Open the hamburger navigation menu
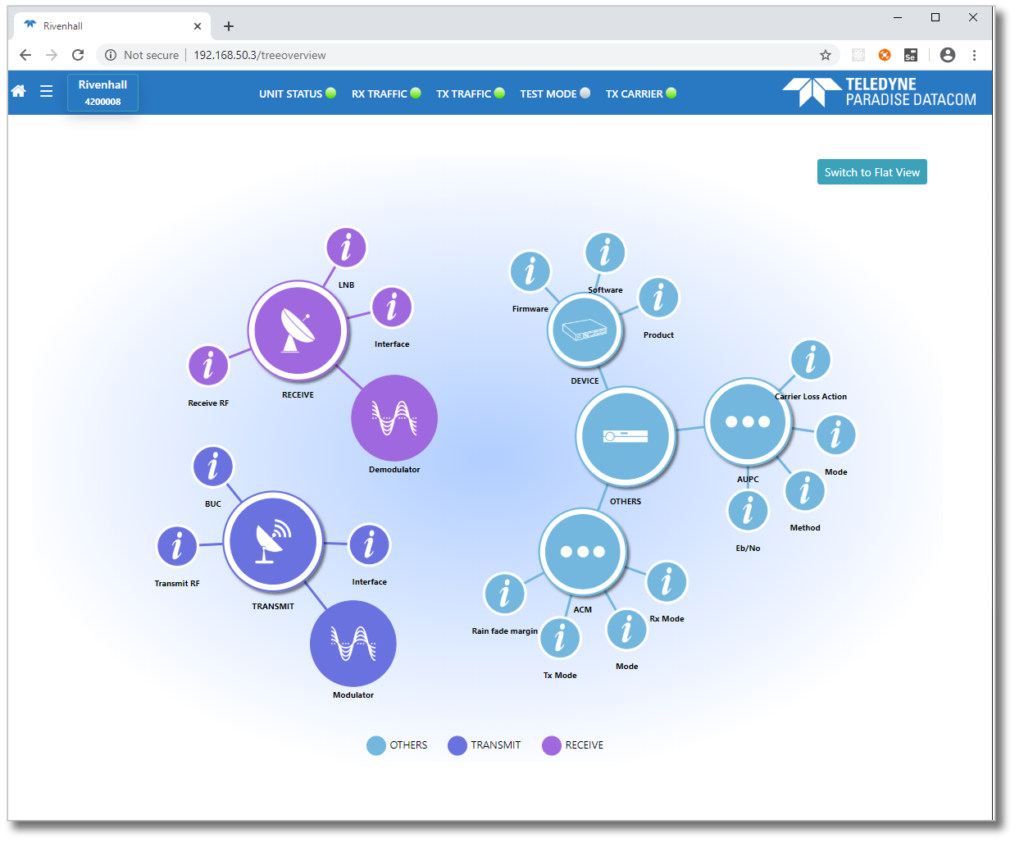The width and height of the screenshot is (1033, 856). coord(47,91)
